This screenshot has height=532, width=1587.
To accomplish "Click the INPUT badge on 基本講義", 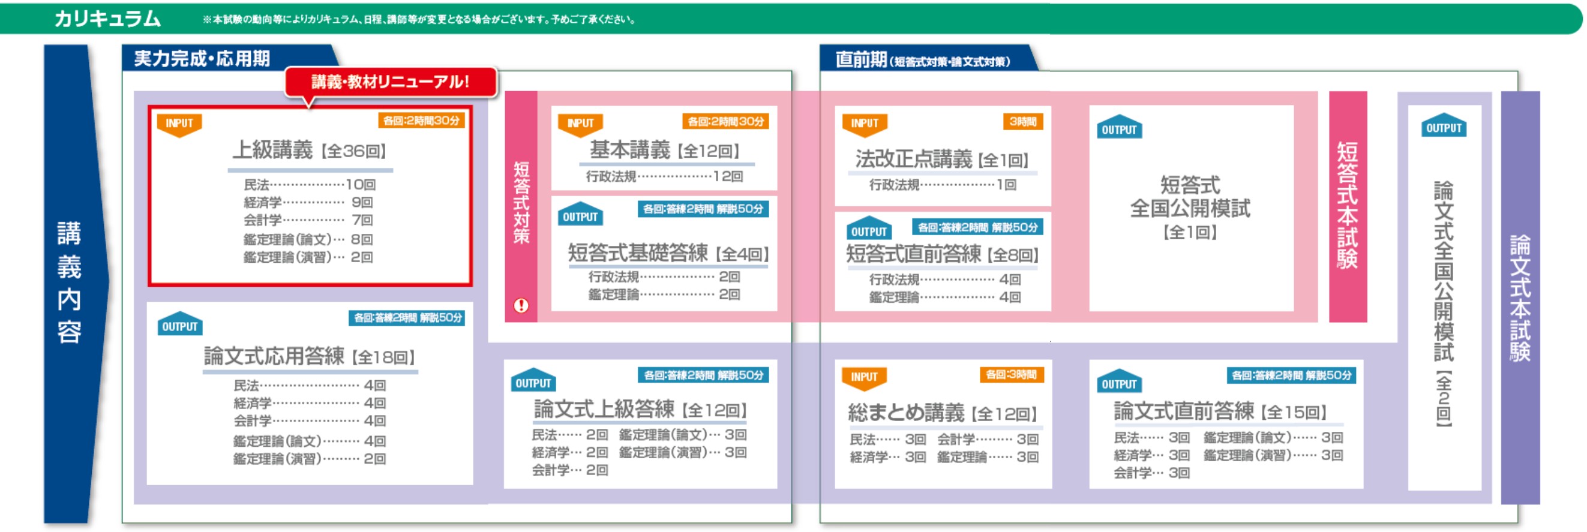I will [x=580, y=124].
